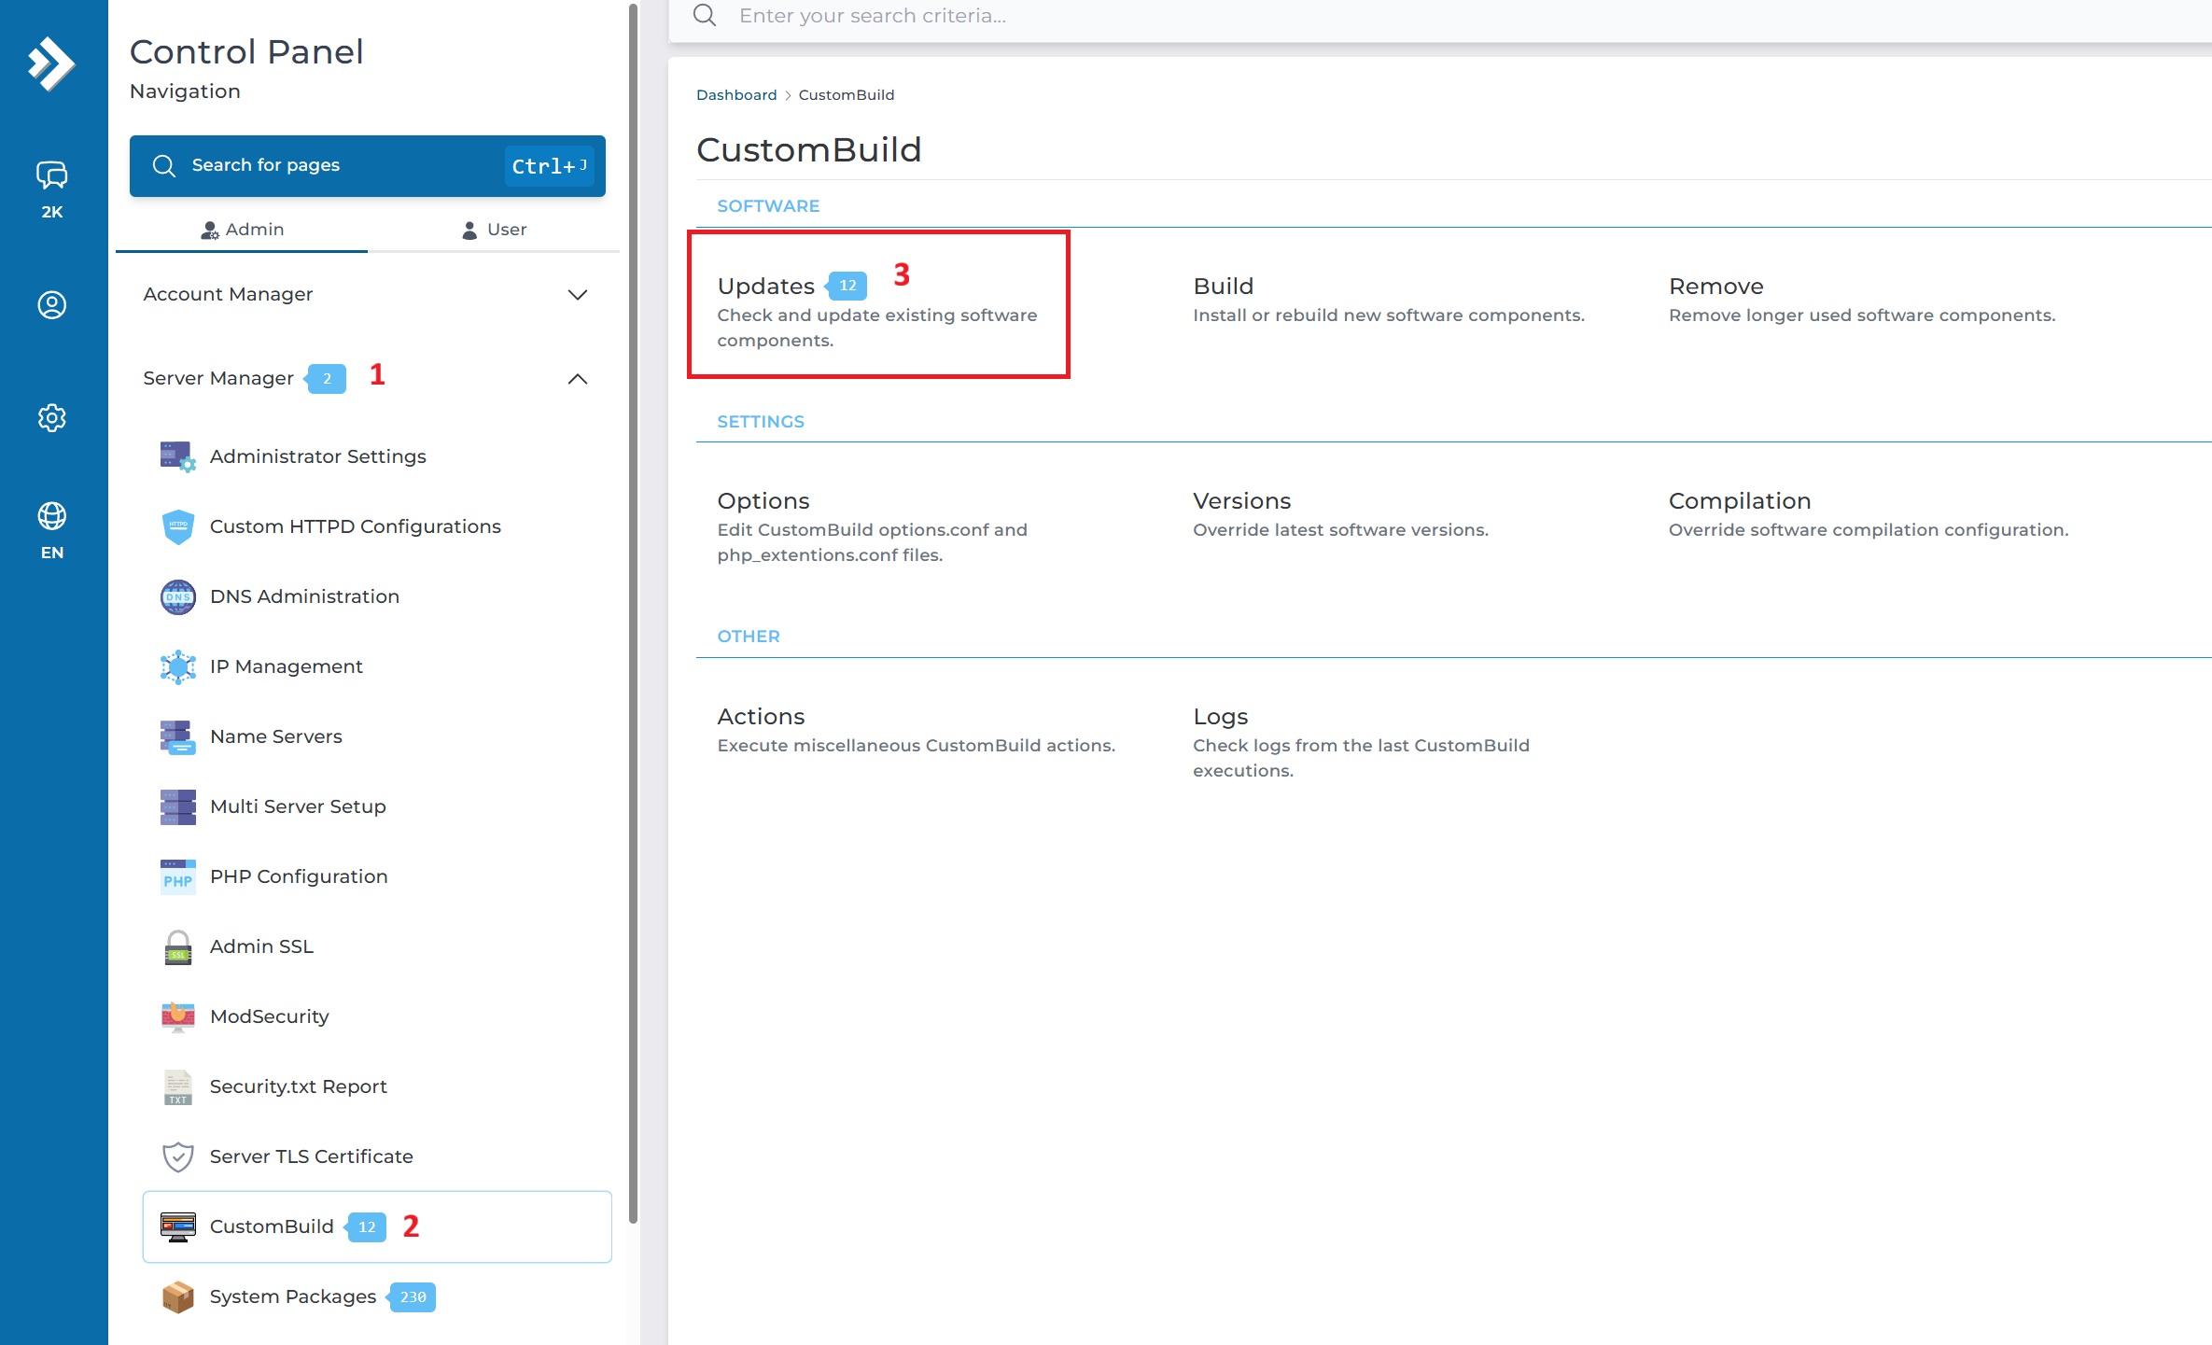The image size is (2212, 1345).
Task: Click the navigation panel vertical scrollbar
Action: (633, 612)
